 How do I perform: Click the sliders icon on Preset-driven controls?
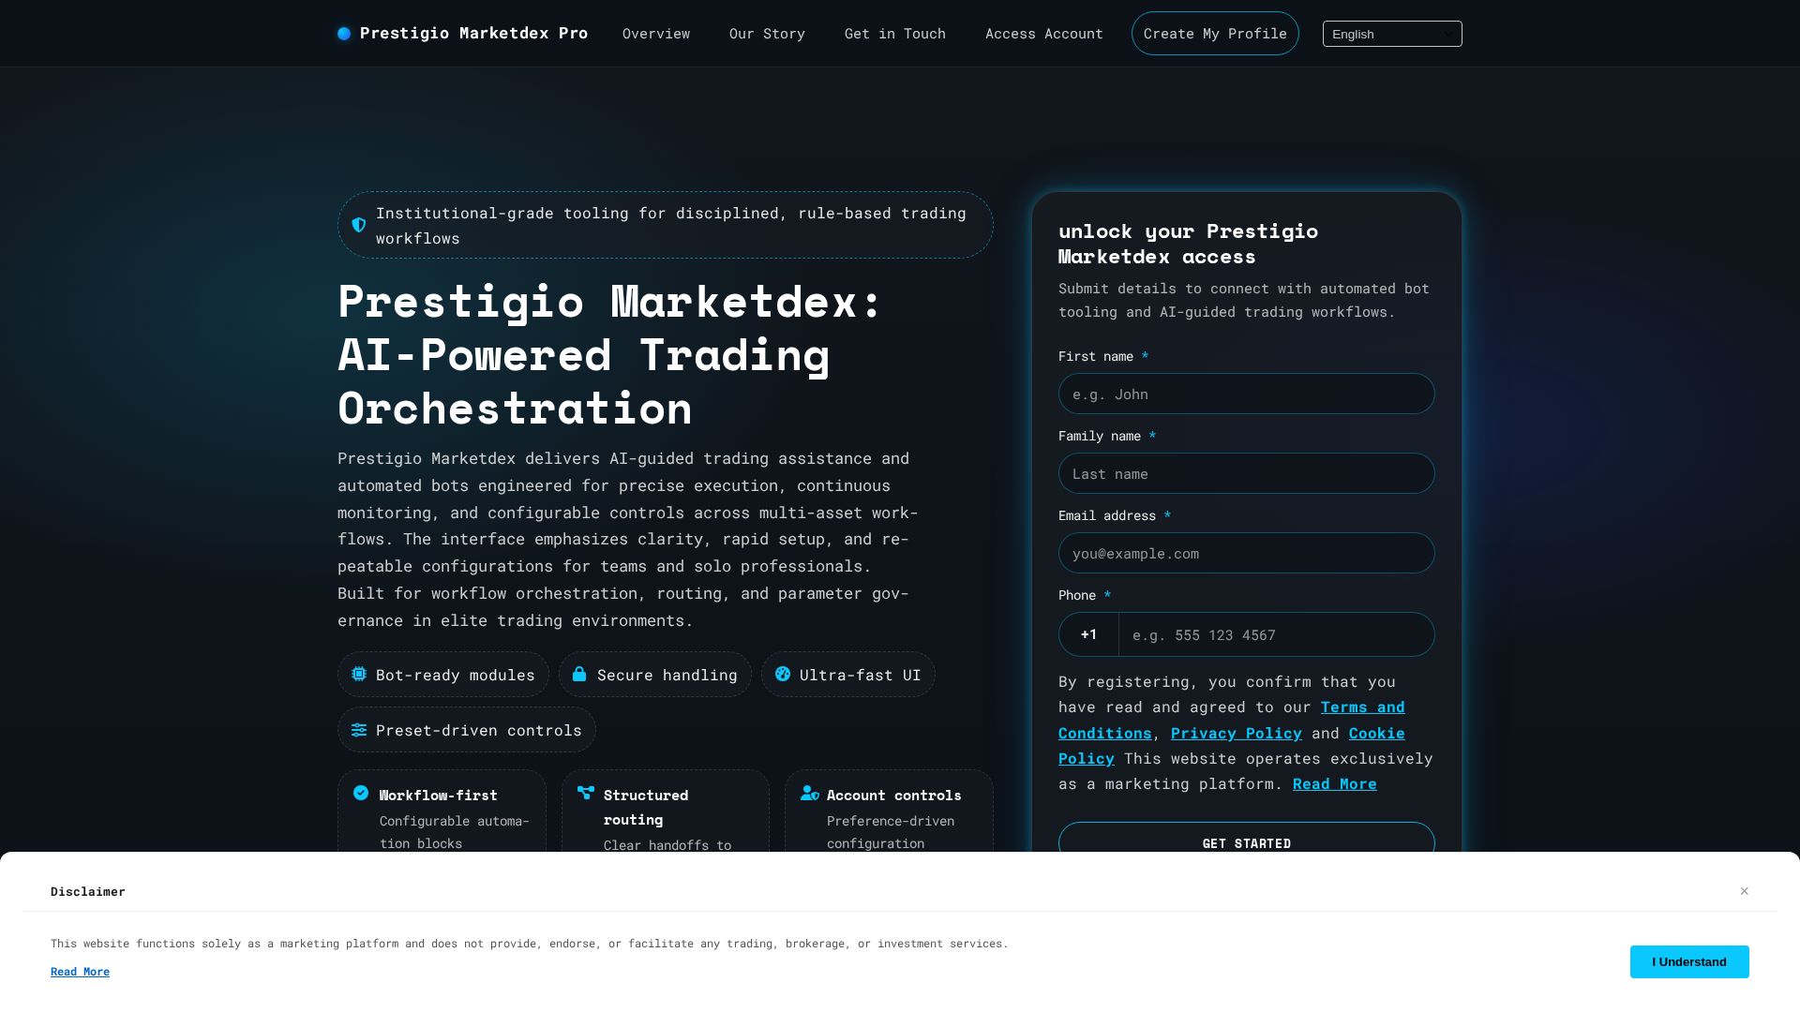(x=359, y=730)
